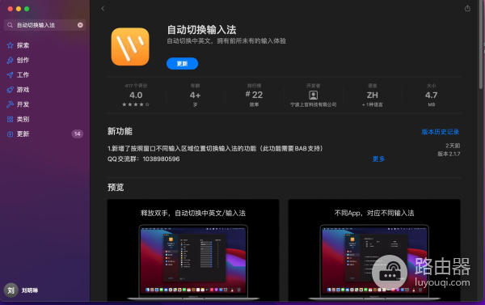Click the 4.0 rating value
Screen dimensions: 485x305
(x=136, y=95)
